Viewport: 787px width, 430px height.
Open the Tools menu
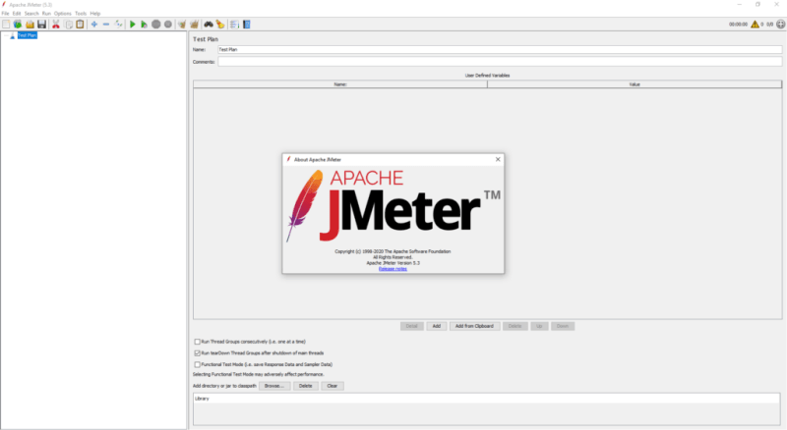[x=81, y=14]
